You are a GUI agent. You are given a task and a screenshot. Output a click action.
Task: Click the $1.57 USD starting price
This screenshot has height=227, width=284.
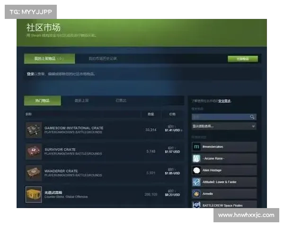click(x=172, y=152)
